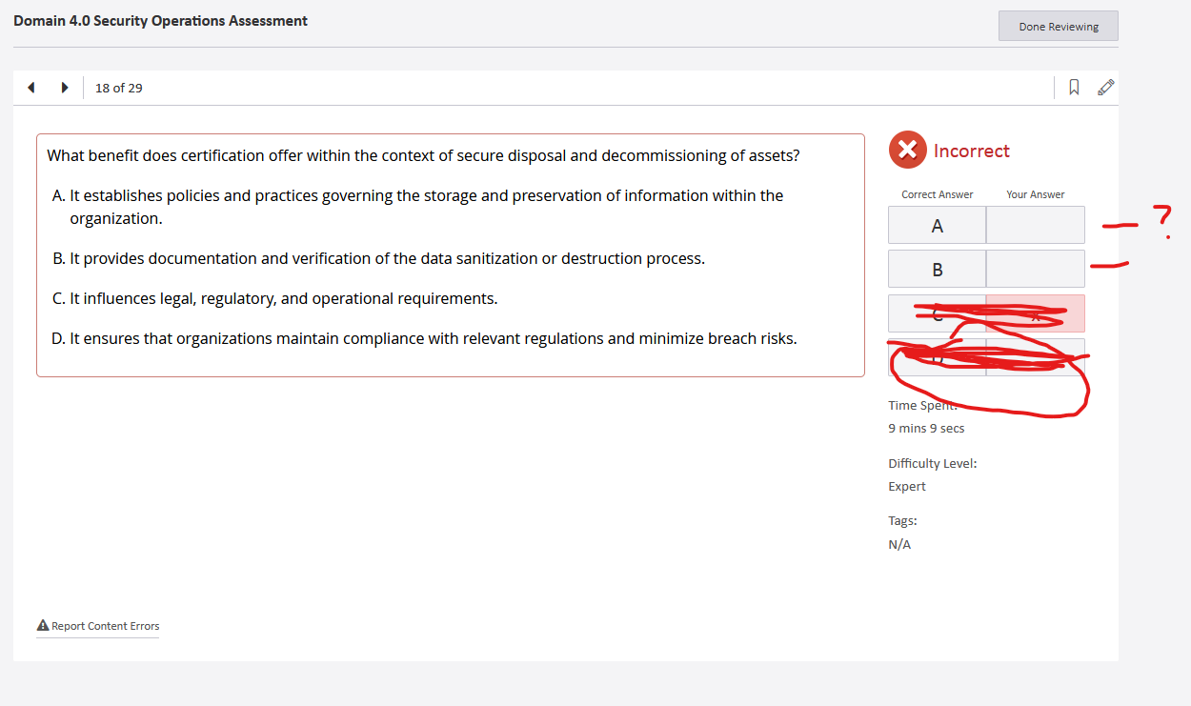The height and width of the screenshot is (706, 1191).
Task: Click the Your Answer cell for row B
Action: 1036,268
